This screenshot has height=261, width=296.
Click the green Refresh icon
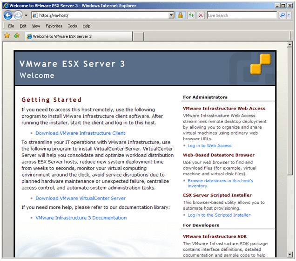[x=191, y=15]
